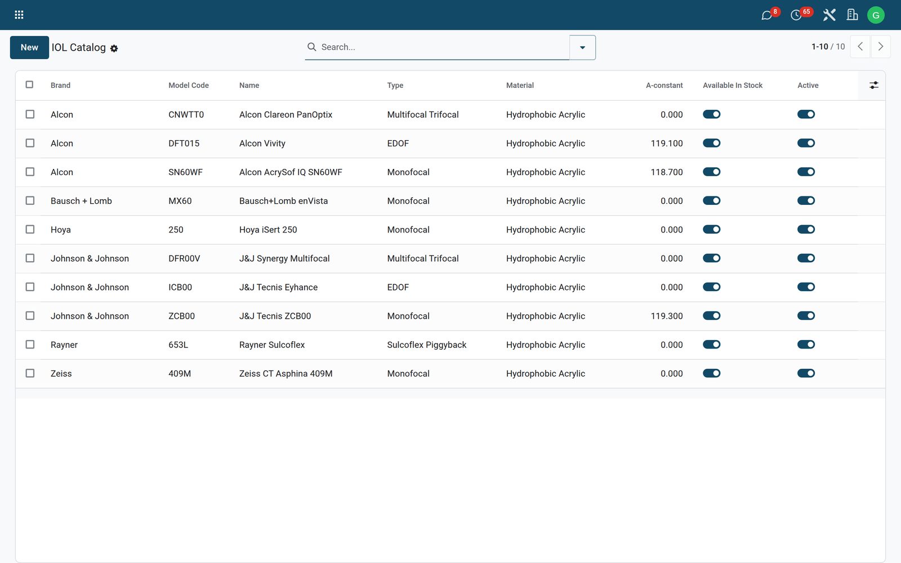Click the Sulcoflex Piggyback type cell
901x563 pixels.
pyautogui.click(x=427, y=345)
